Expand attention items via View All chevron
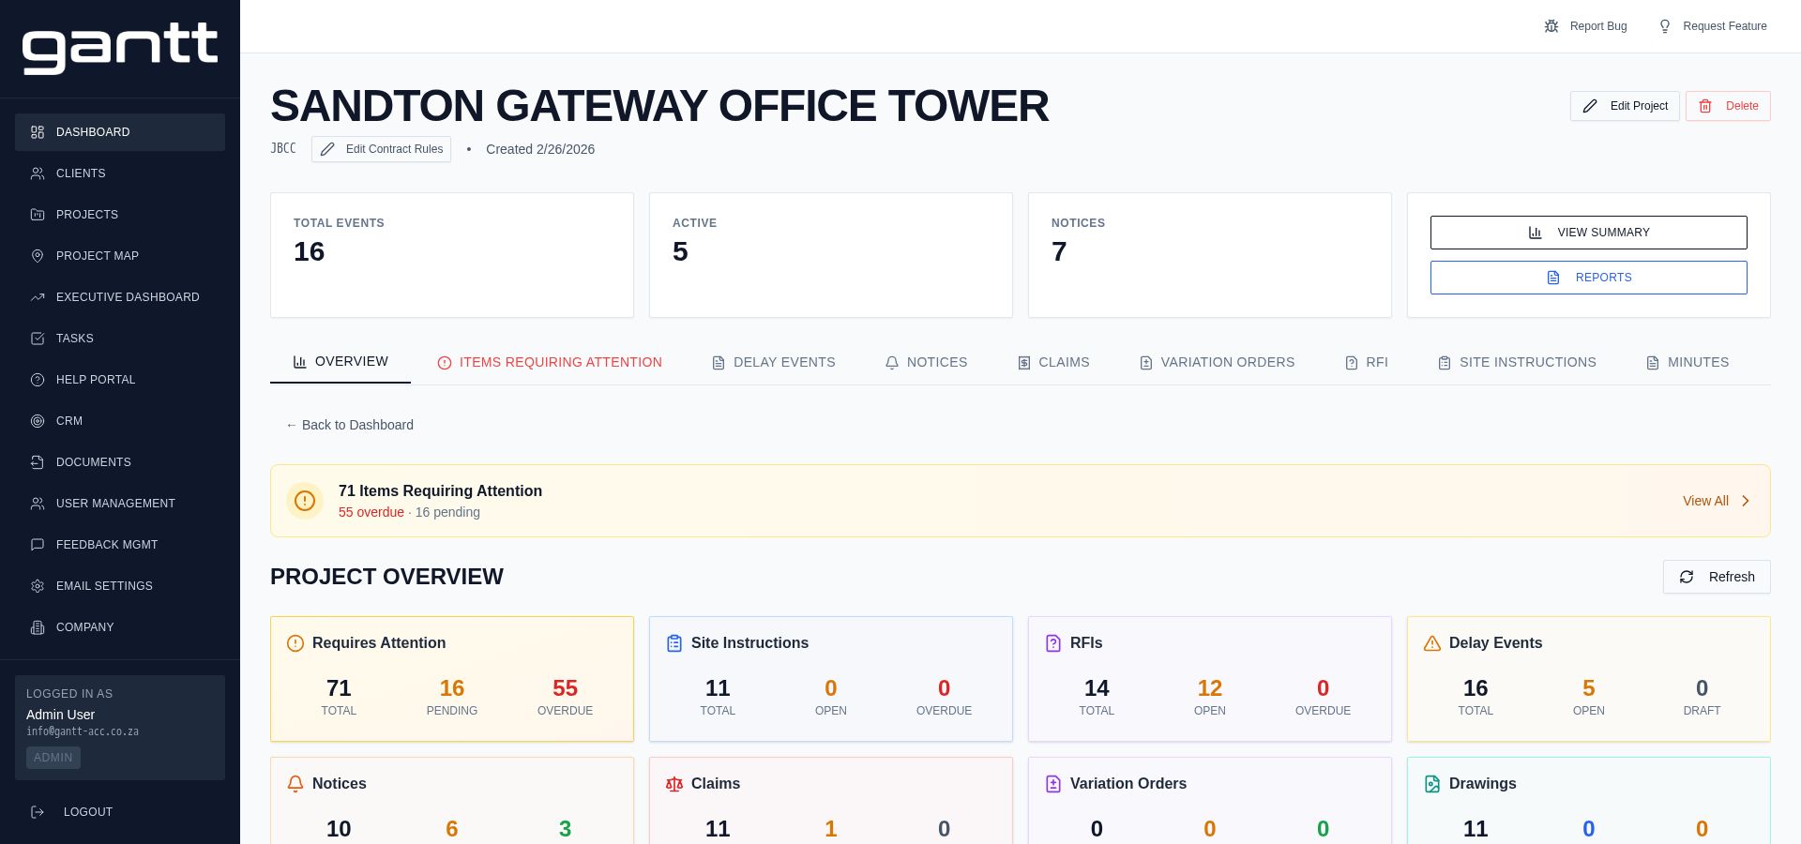The width and height of the screenshot is (1801, 844). point(1746,501)
